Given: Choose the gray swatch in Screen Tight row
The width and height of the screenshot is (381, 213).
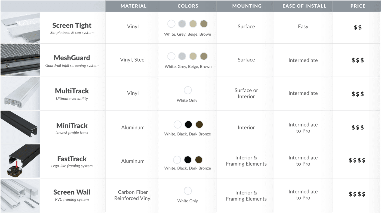Looking at the screenshot, I should (x=182, y=24).
